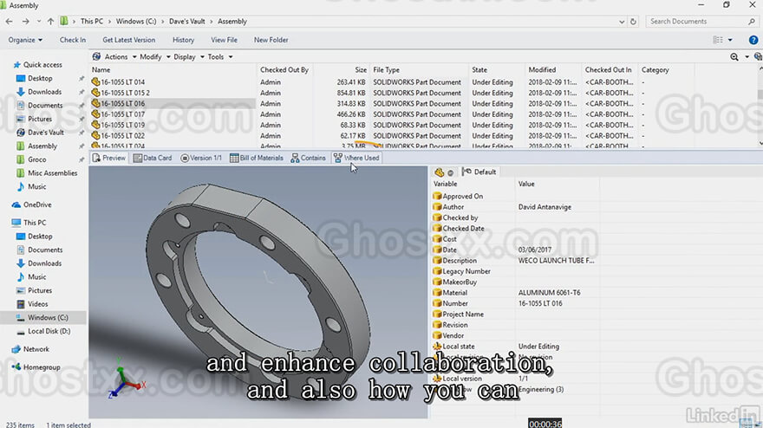Go up one folder level
The image size is (763, 428).
click(50, 22)
